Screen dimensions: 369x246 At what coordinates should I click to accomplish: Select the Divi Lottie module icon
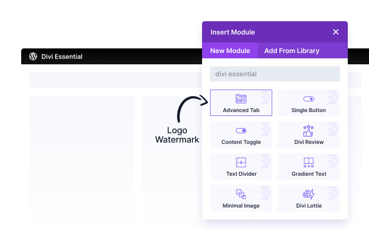(309, 194)
